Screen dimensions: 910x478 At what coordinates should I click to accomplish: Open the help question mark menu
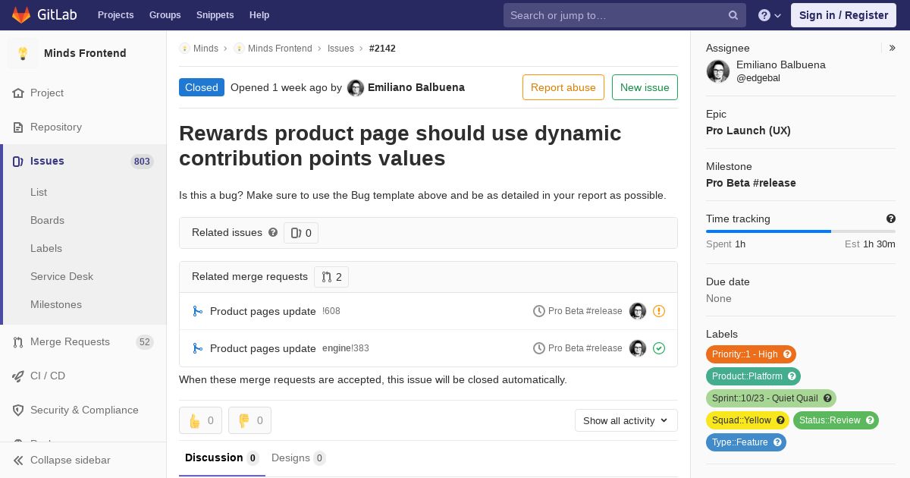click(x=770, y=15)
